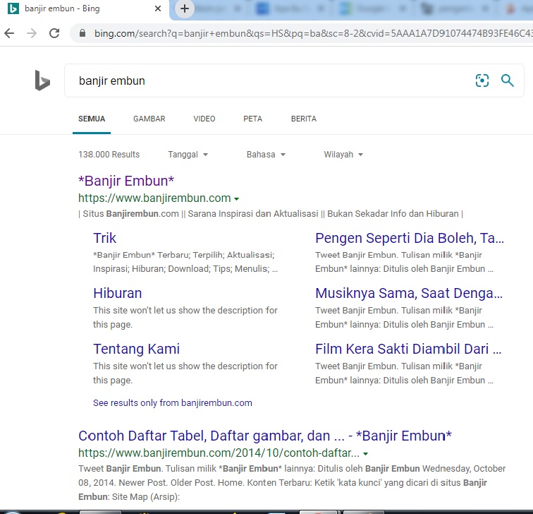Open the Wilayah filter dropdown

[343, 155]
